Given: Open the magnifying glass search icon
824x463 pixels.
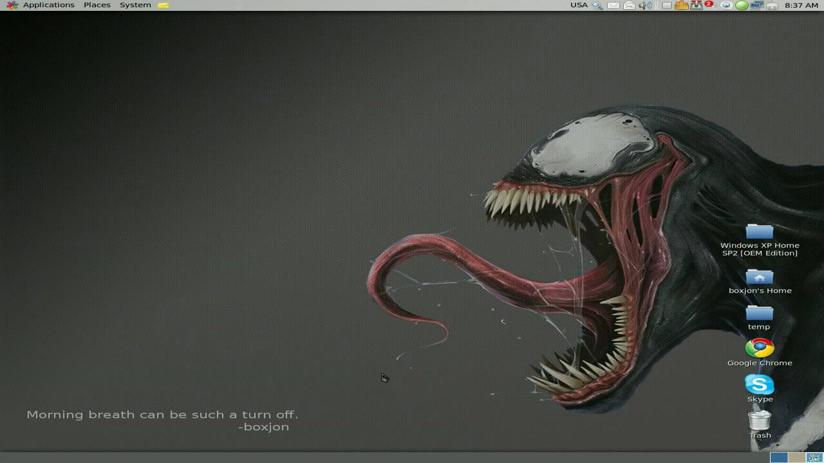Looking at the screenshot, I should 597,5.
